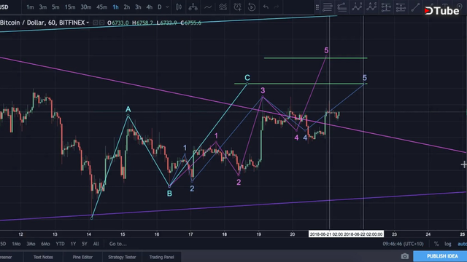Select the cyan wave label B
This screenshot has height=262, width=467.
169,194
